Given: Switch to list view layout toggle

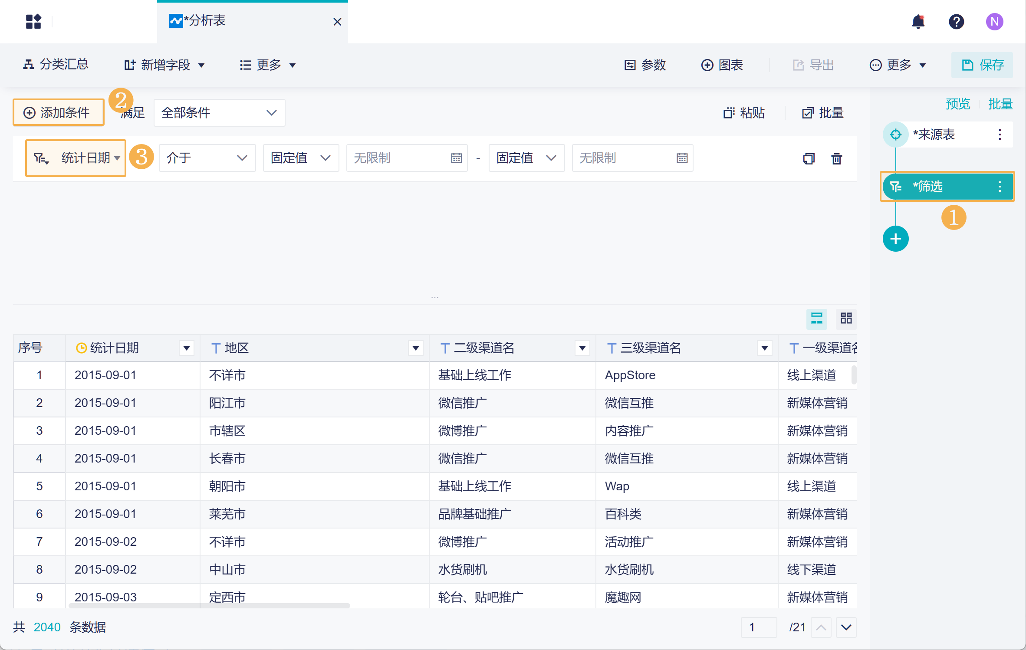Looking at the screenshot, I should [816, 318].
